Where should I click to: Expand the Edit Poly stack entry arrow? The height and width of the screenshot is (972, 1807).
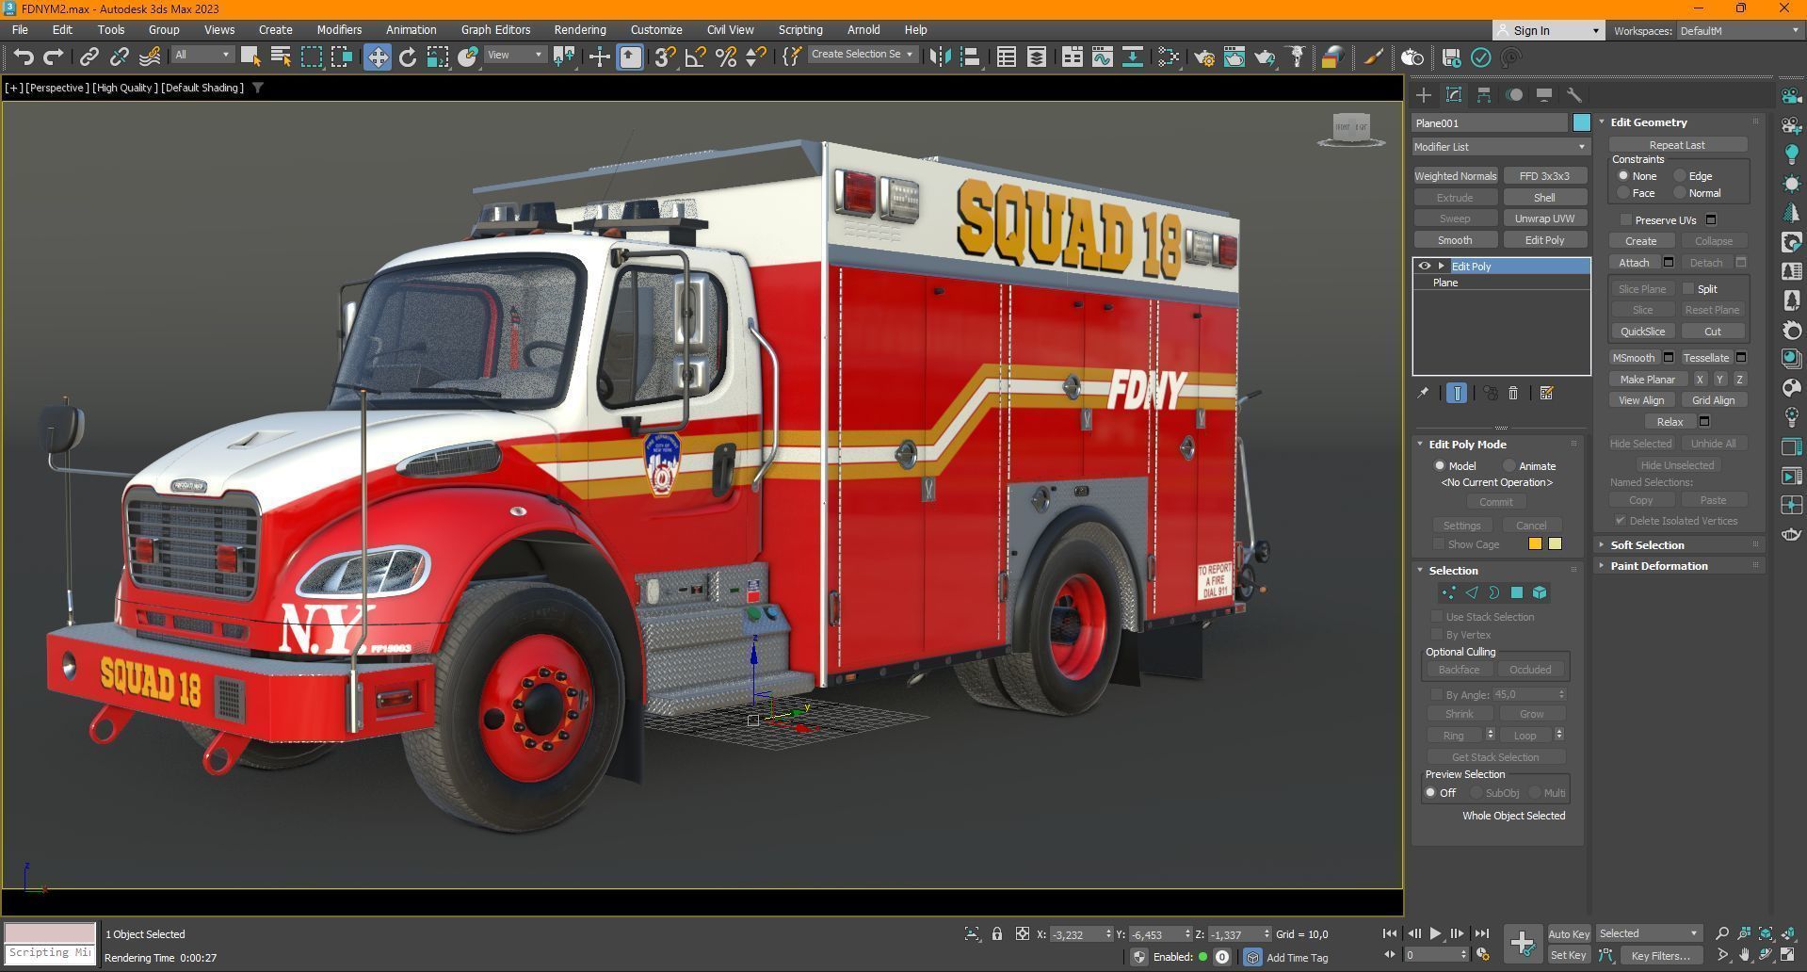pos(1441,266)
